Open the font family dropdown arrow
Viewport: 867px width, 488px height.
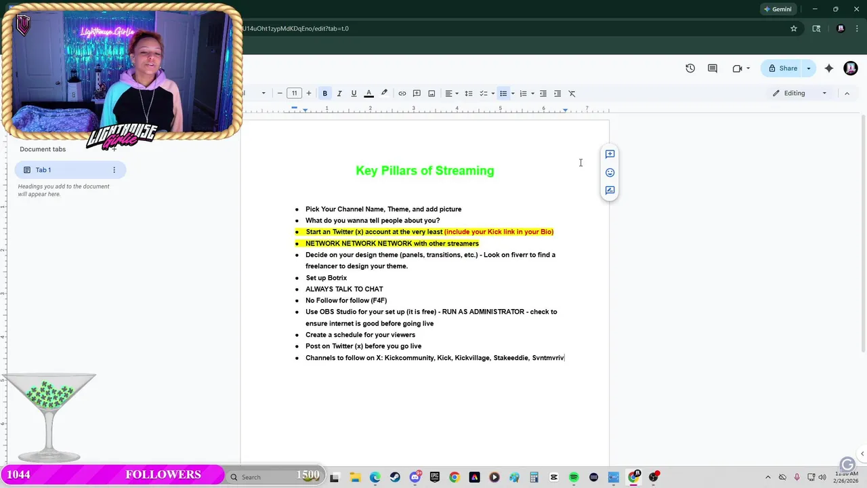tap(263, 94)
